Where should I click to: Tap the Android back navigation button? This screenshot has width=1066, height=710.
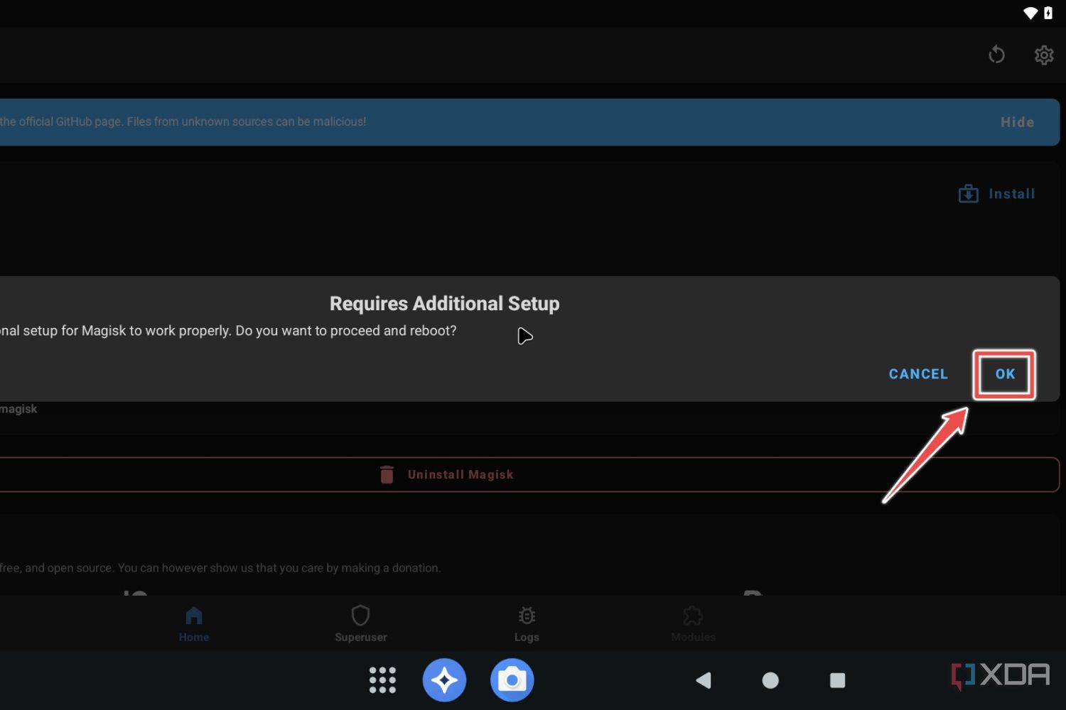coord(704,680)
